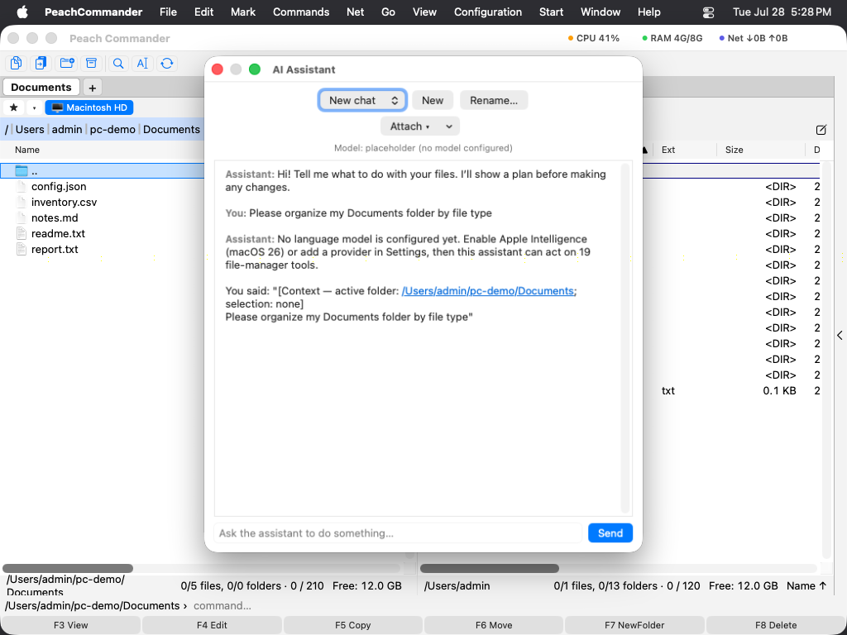Image resolution: width=847 pixels, height=635 pixels.
Task: Click the Name column header
Action: 27,150
